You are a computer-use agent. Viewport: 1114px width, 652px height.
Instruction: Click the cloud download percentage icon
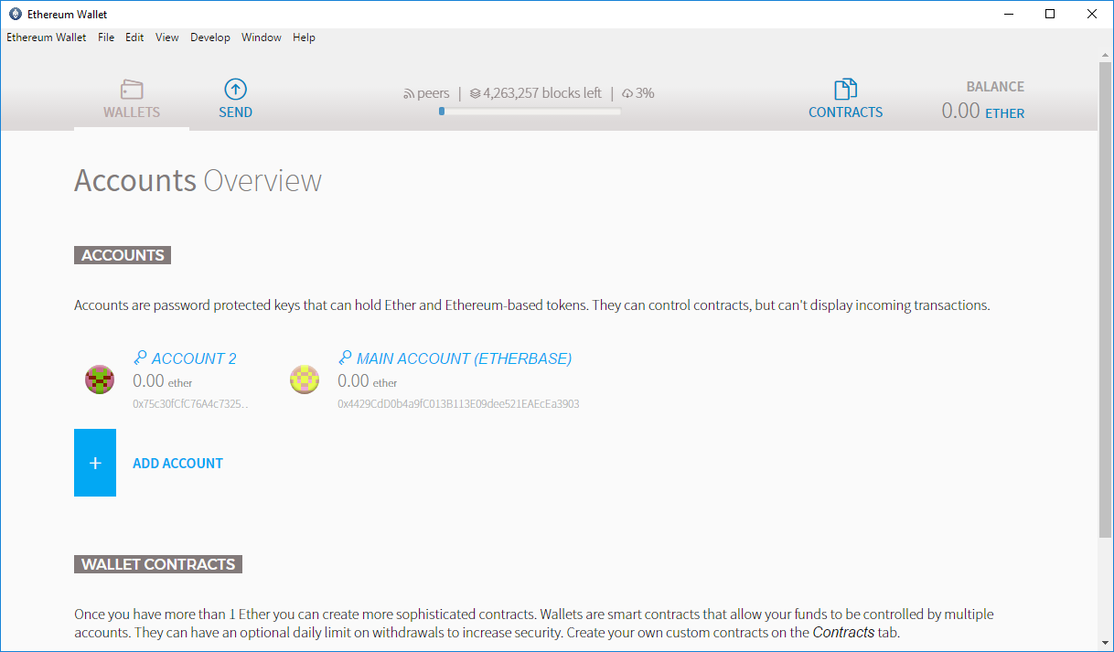tap(627, 93)
